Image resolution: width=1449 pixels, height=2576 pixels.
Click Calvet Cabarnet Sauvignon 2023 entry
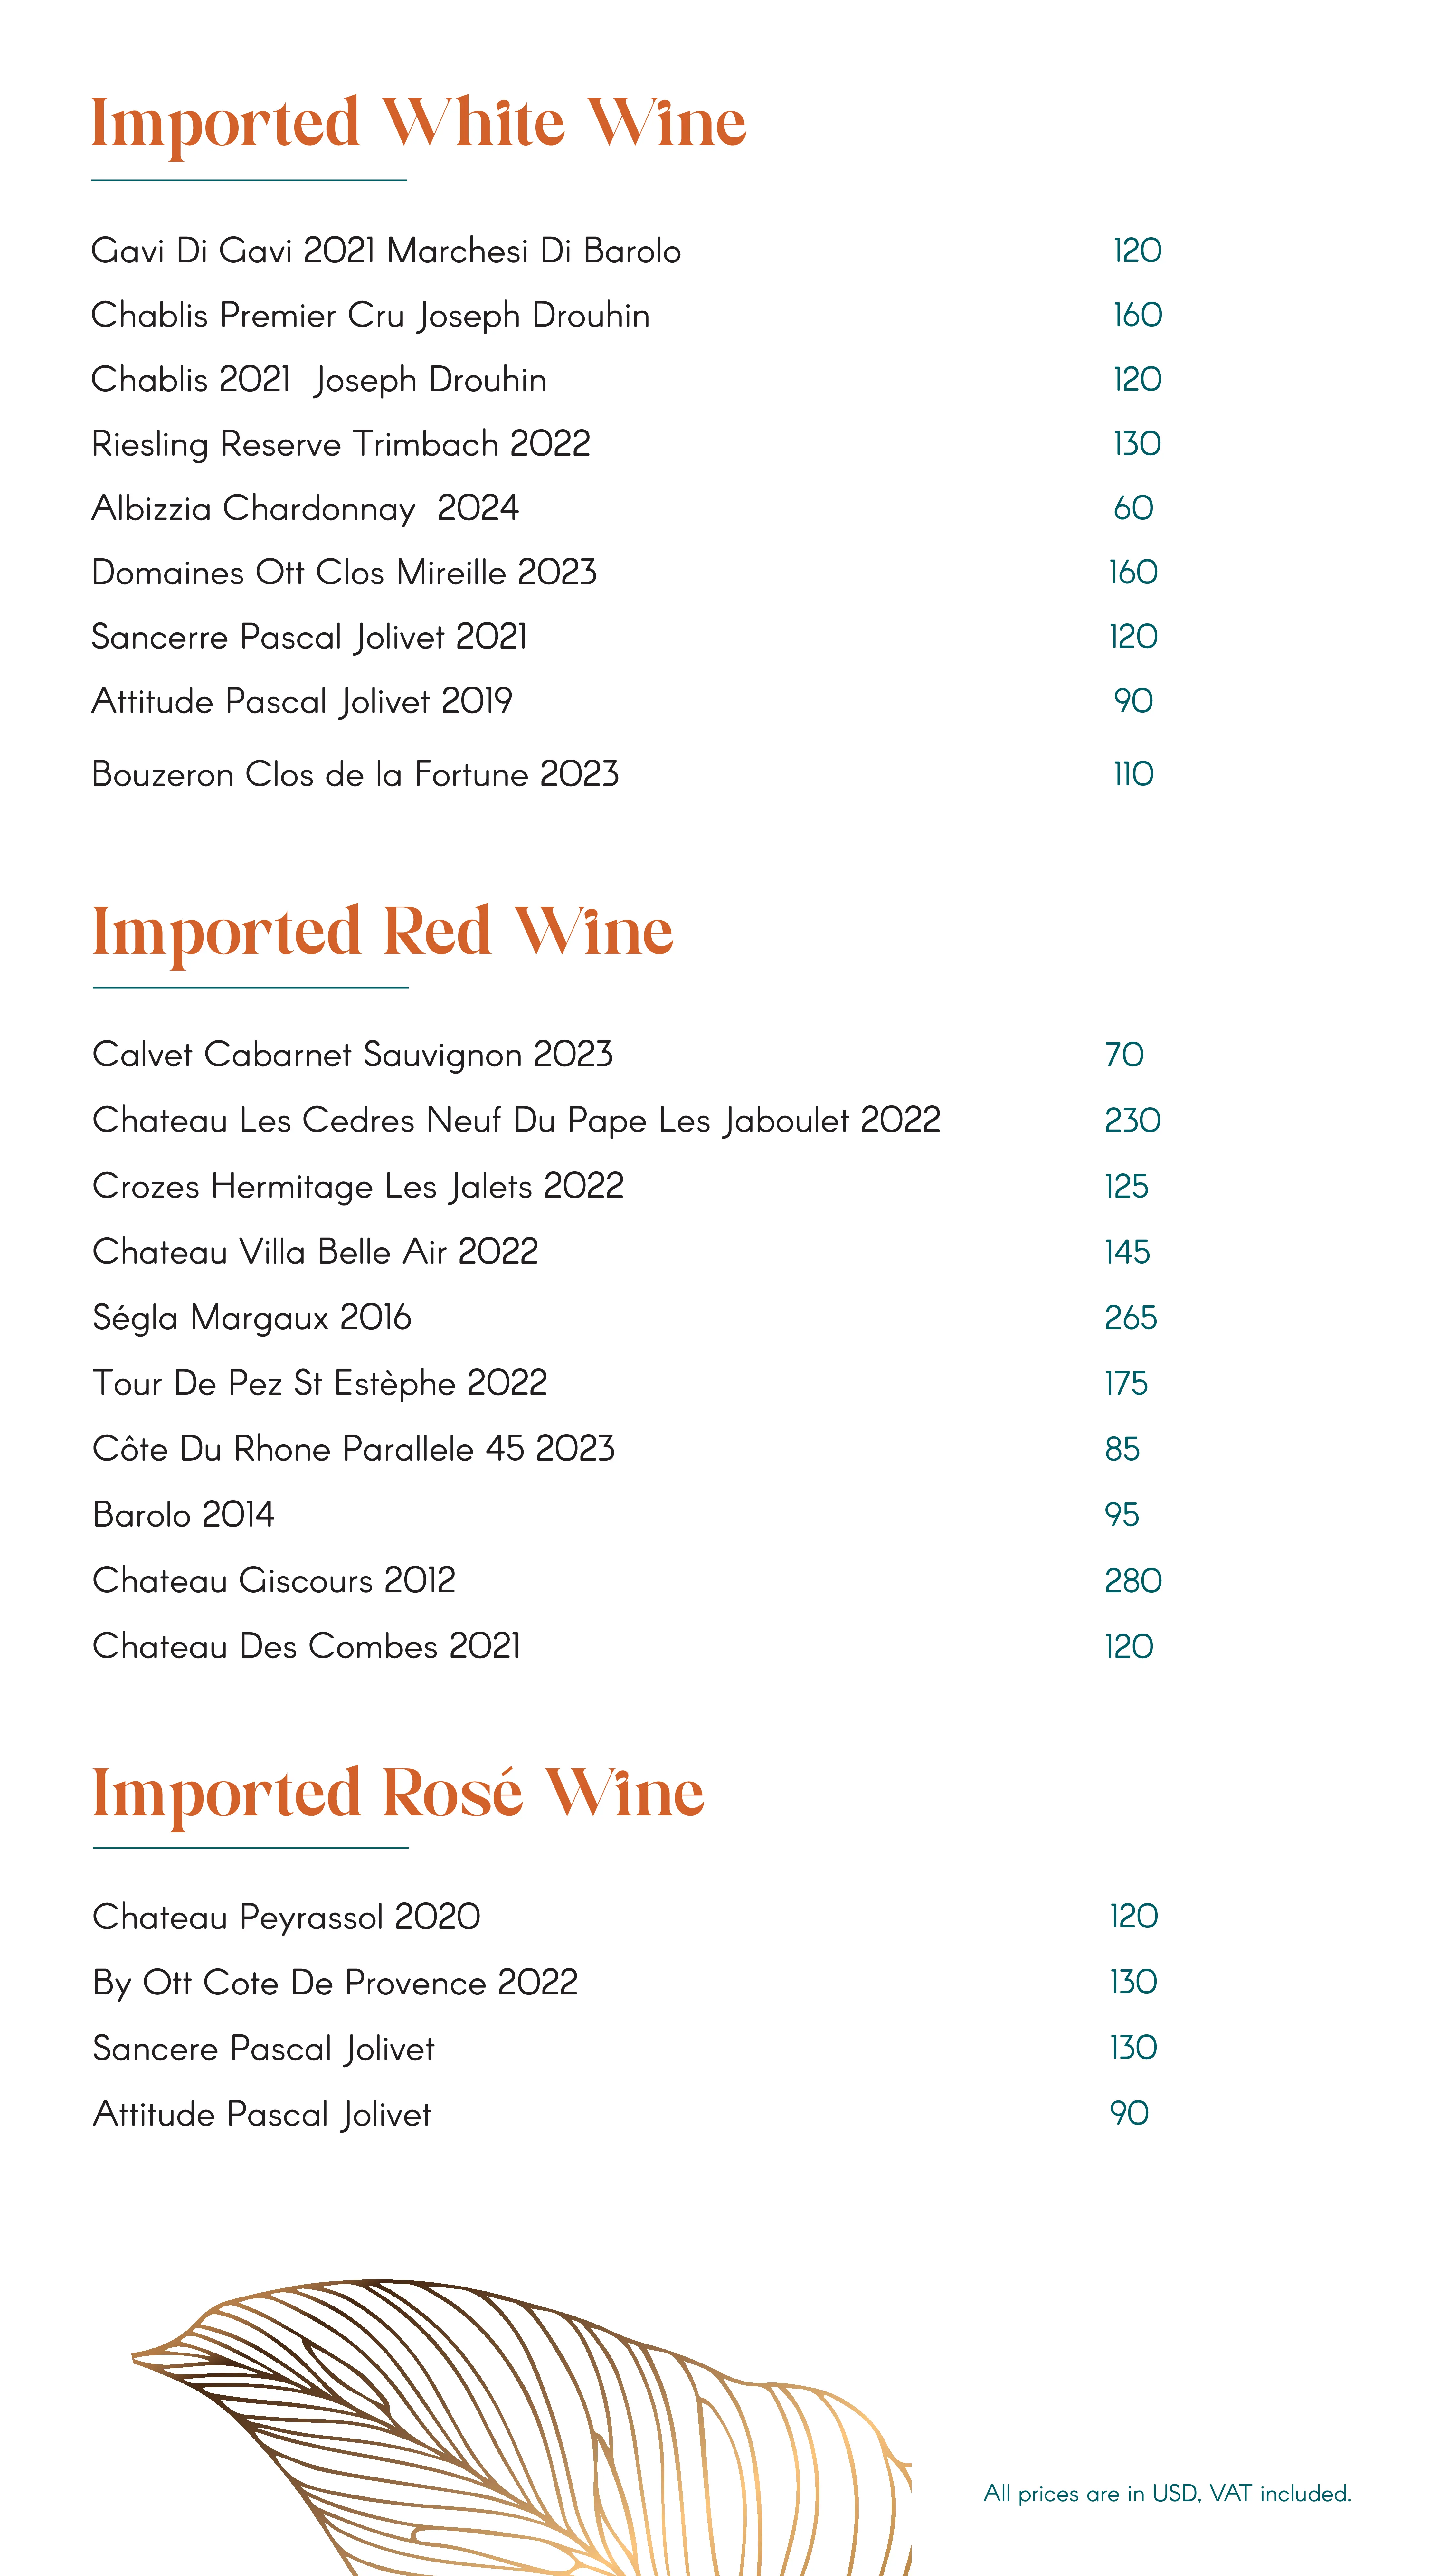[x=352, y=1055]
